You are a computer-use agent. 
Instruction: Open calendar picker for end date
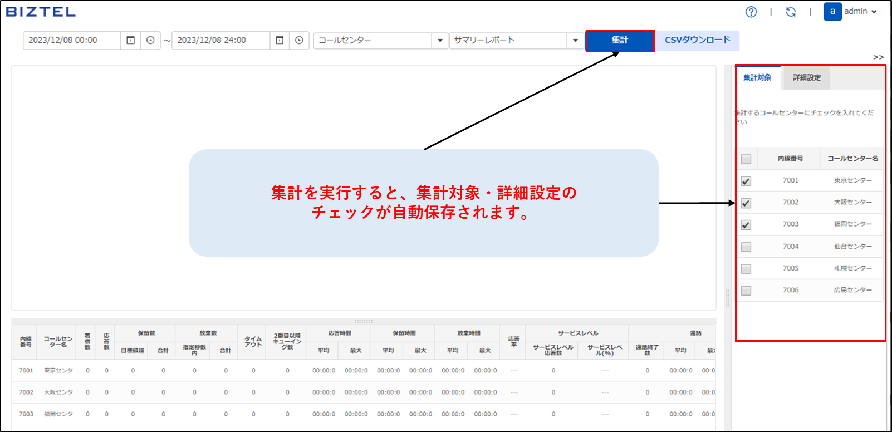[x=280, y=40]
